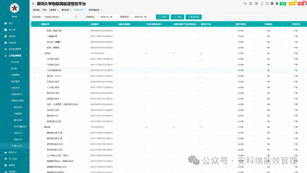
Task: Collapse the 医科园 tree row
Action: pyautogui.click(x=42, y=127)
